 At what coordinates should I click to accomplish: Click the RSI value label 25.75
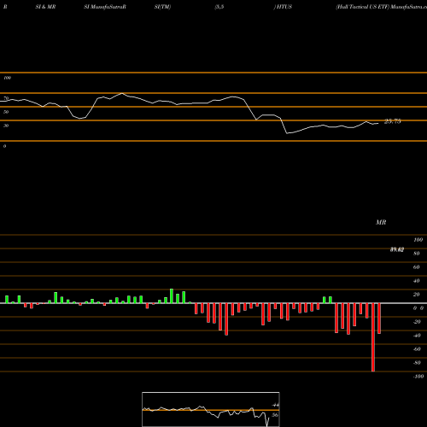(x=393, y=121)
